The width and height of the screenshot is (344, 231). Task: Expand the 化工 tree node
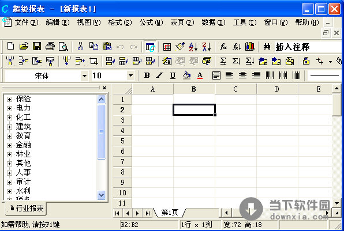coord(9,118)
